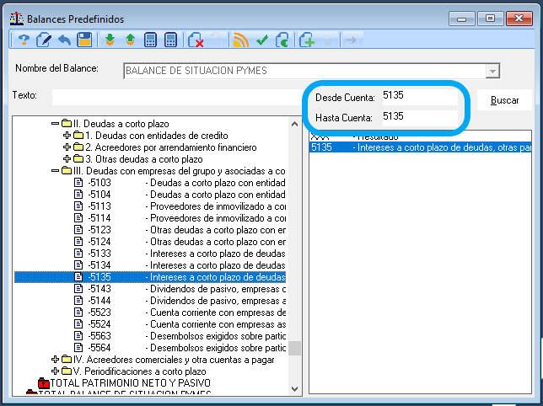This screenshot has width=543, height=406.
Task: Expand 3. Otras deudas a corto plazo
Action: coord(67,158)
